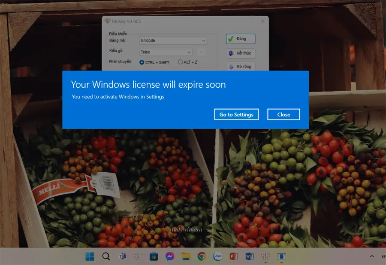Click Kết thúc to exit UniKey
The image size is (386, 265).
(240, 53)
